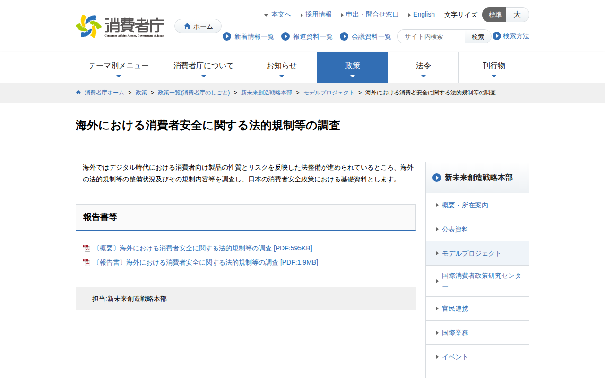Click the PDF icon beside the 報告書 document
Viewport: 605px width, 378px height.
pos(86,263)
